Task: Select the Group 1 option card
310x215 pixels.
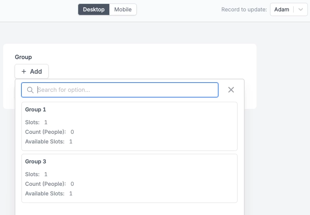Action: (129, 126)
